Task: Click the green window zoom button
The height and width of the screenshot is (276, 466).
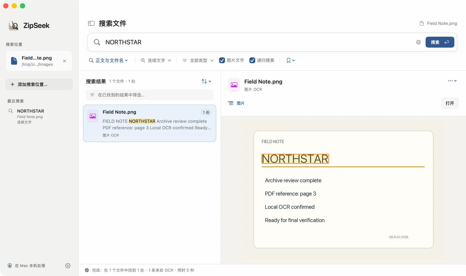Action: coord(23,6)
